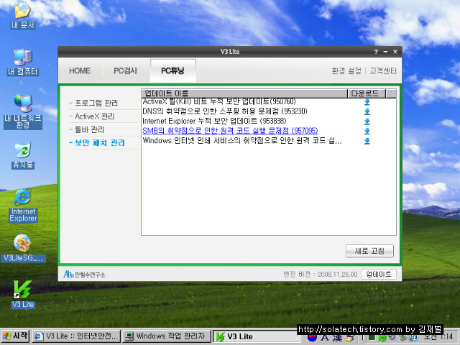The width and height of the screenshot is (460, 345).
Task: Click the V3 Lite help question mark
Action: click(x=376, y=52)
